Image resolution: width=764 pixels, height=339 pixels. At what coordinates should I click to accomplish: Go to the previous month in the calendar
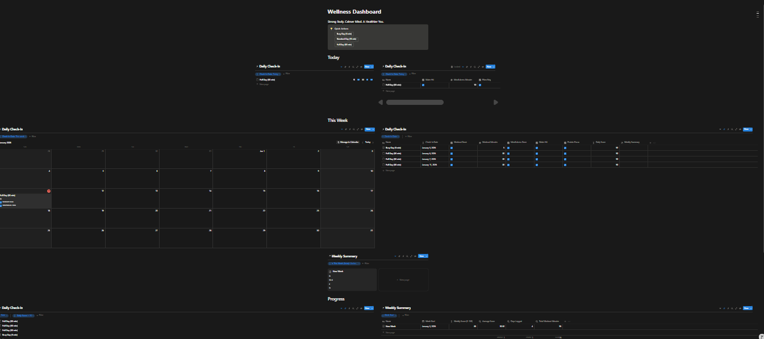[363, 142]
